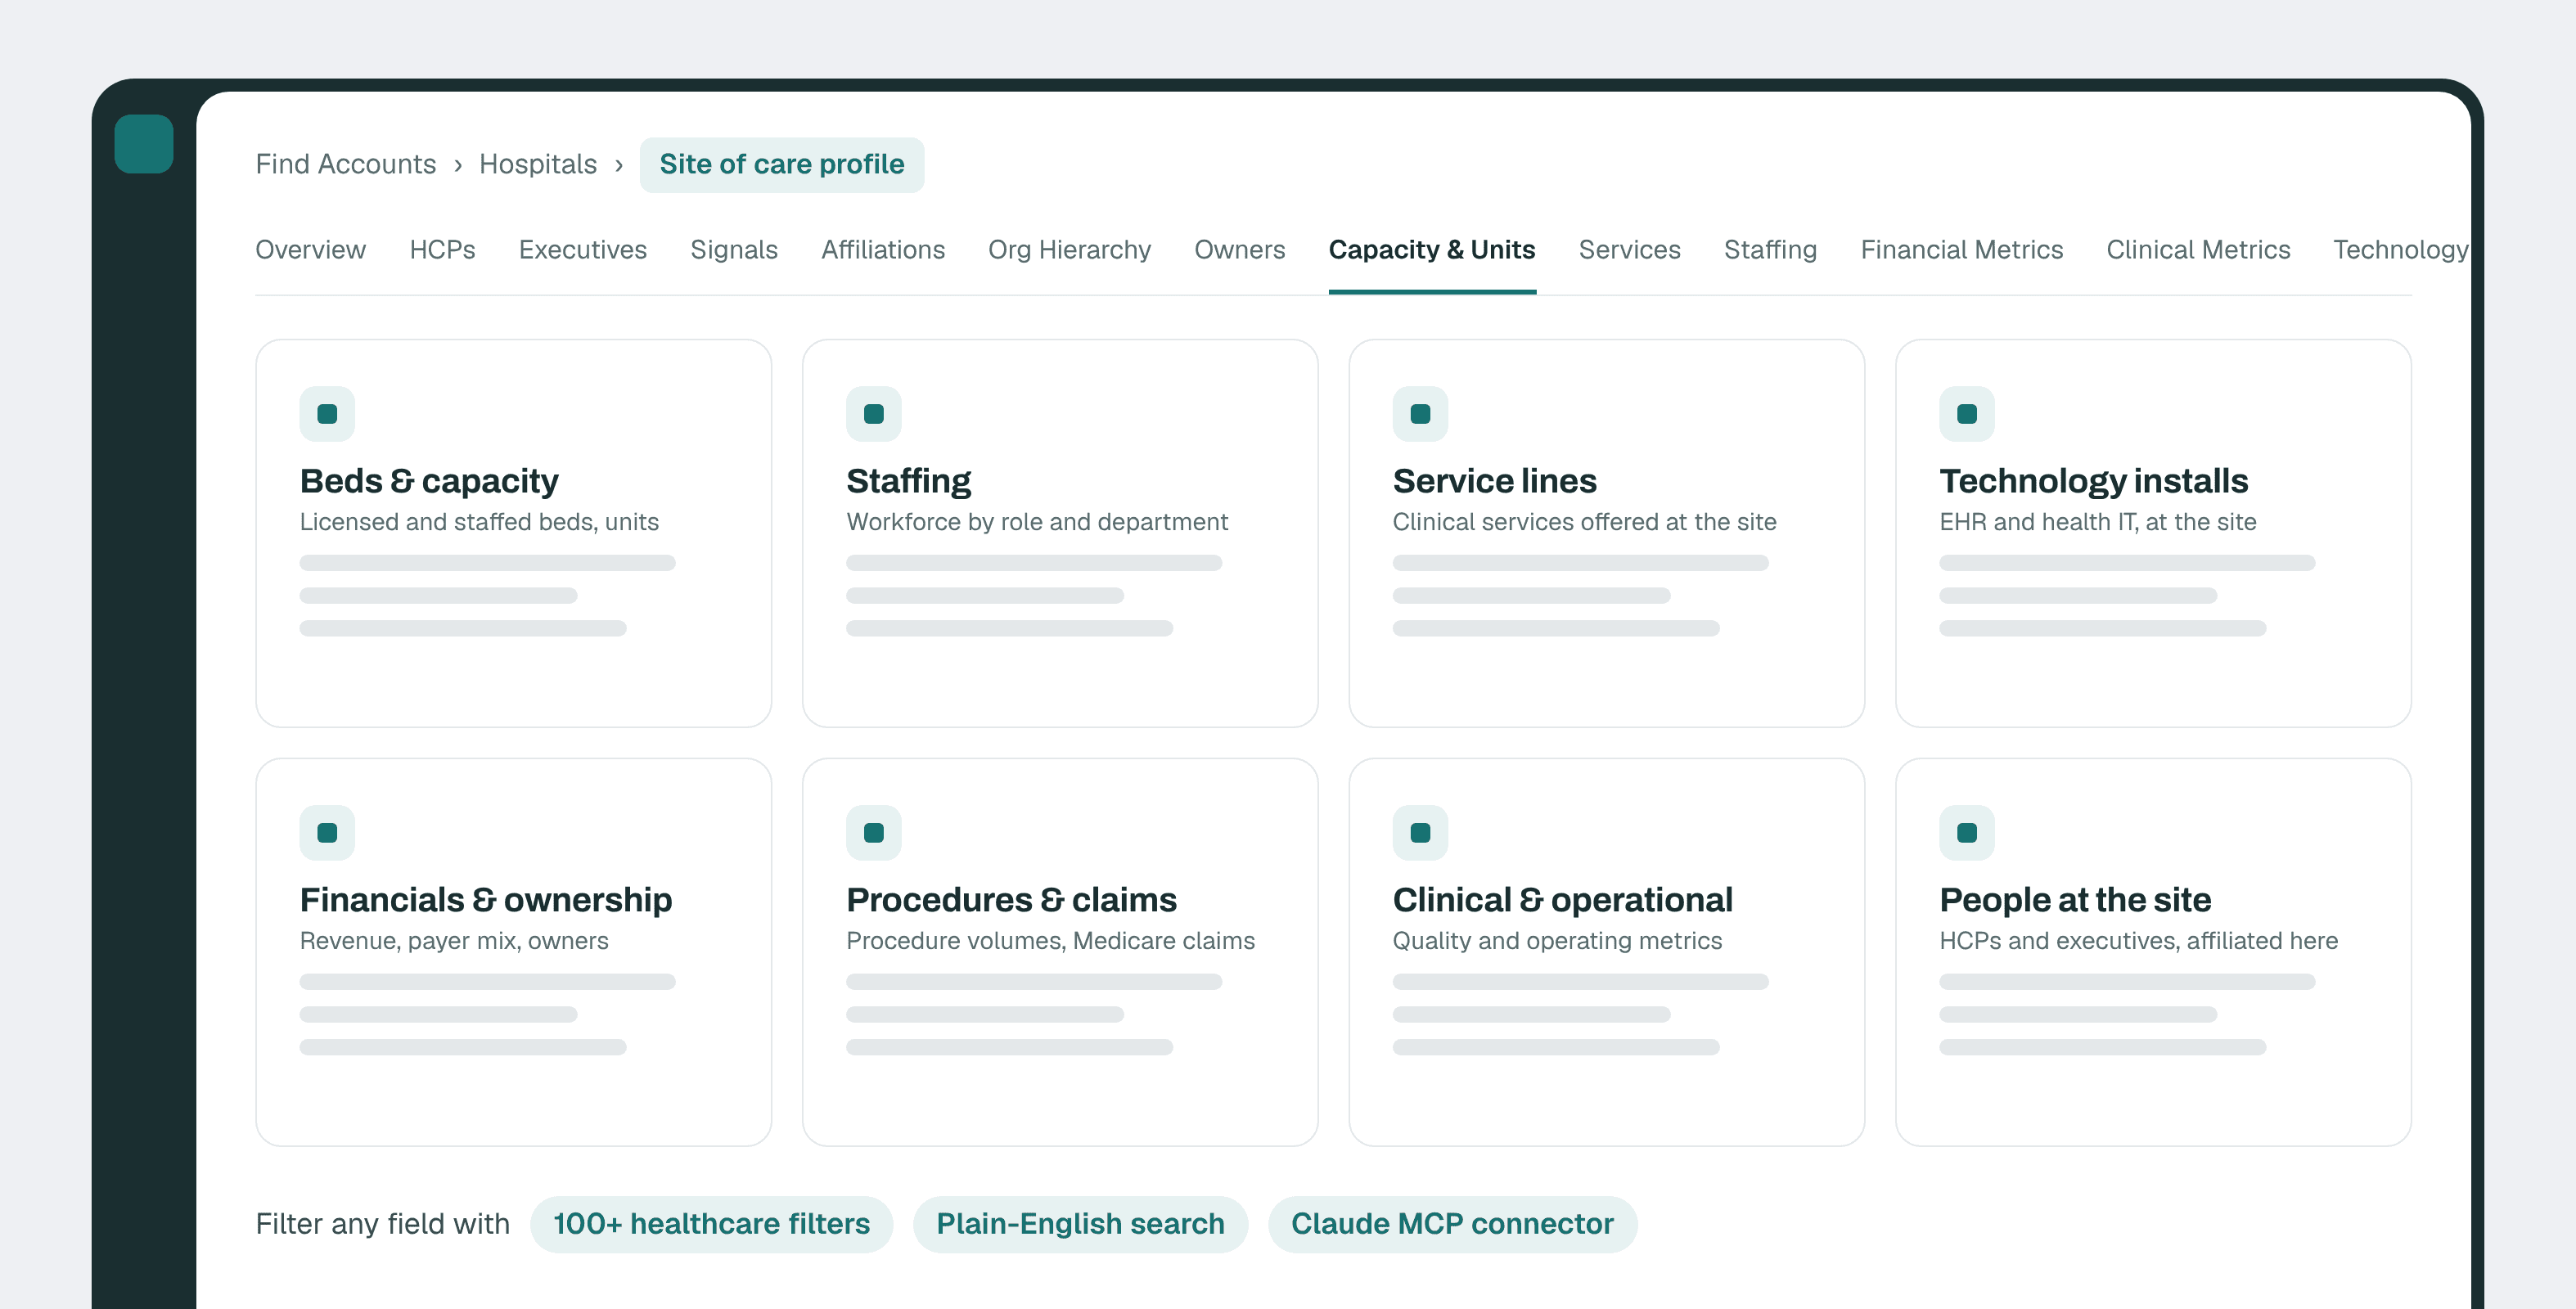
Task: Open the Procedures & claims card heading
Action: pos(1012,900)
